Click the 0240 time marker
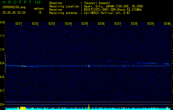This screenshot has height=110, width=173. [x=167, y=24]
